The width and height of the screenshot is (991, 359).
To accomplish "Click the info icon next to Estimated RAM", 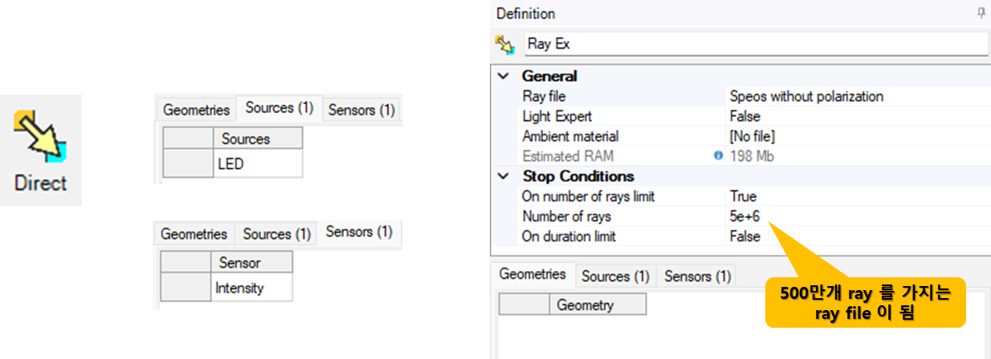I will coord(719,156).
